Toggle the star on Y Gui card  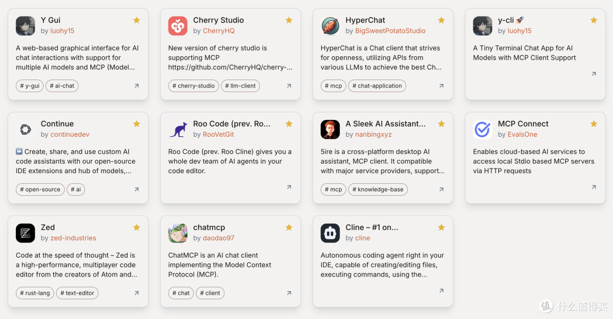(x=136, y=20)
